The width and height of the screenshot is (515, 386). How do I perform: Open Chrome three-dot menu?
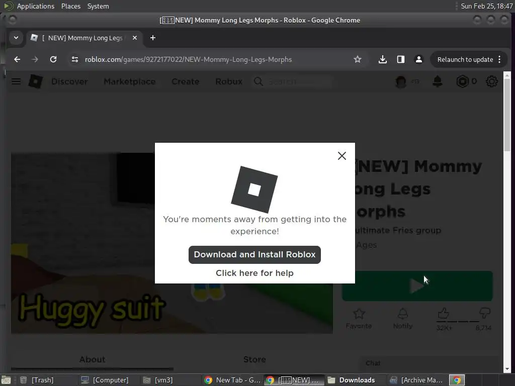tap(499, 59)
